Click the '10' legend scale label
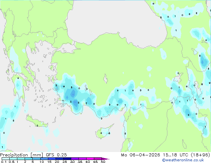 [42, 162]
